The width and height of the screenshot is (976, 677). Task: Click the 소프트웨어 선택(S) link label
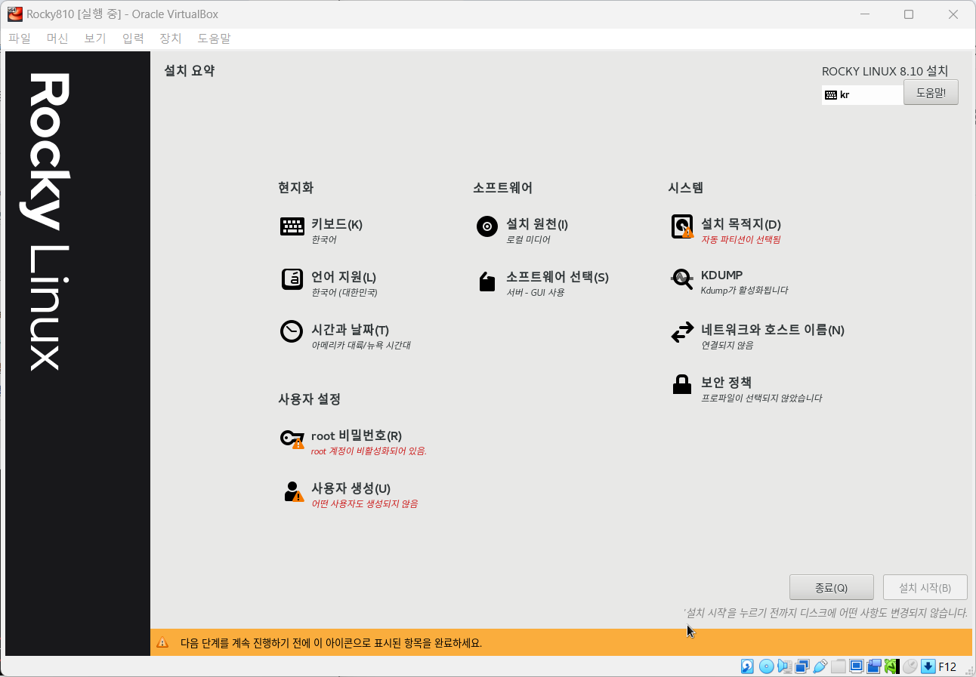click(x=557, y=277)
